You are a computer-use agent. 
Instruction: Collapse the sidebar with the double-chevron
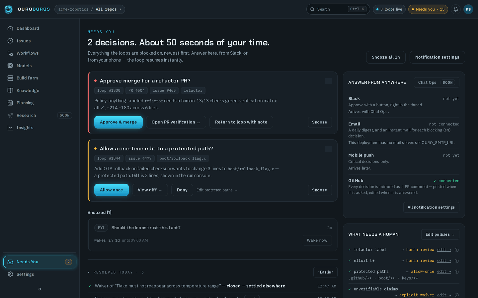(x=40, y=289)
